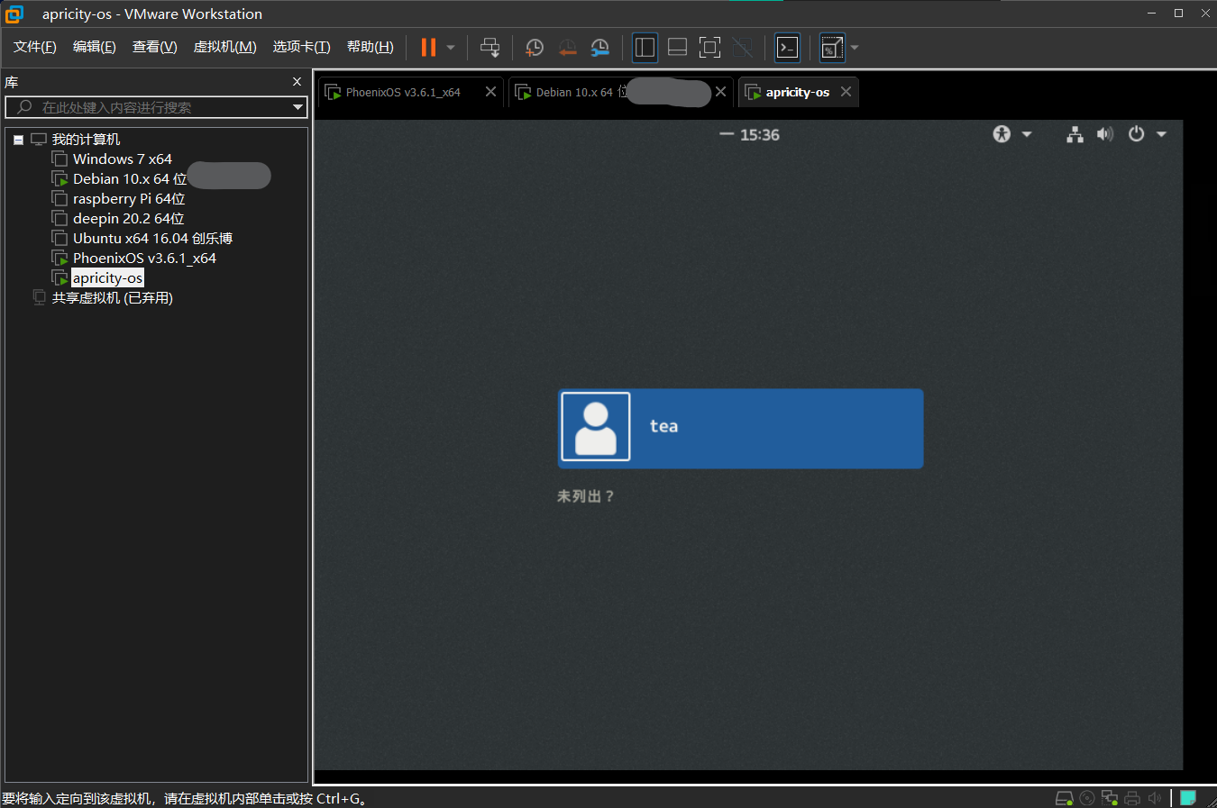The width and height of the screenshot is (1217, 808).
Task: Enter full screen mode
Action: point(709,48)
